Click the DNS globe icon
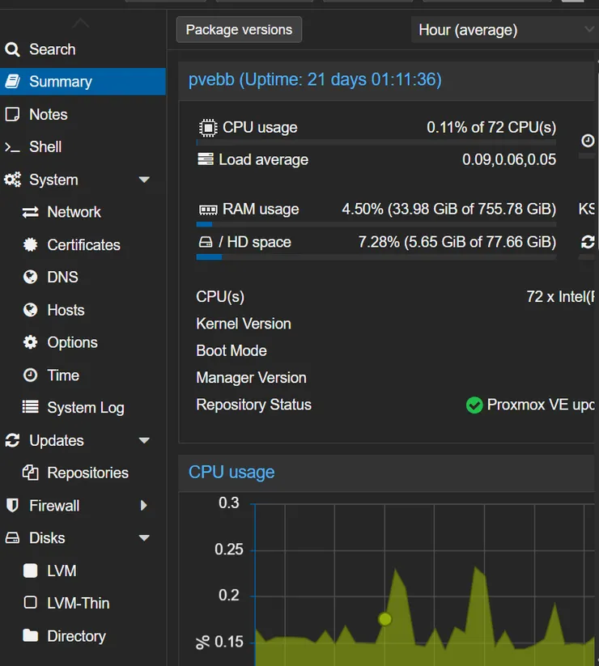The height and width of the screenshot is (666, 599). 31,278
